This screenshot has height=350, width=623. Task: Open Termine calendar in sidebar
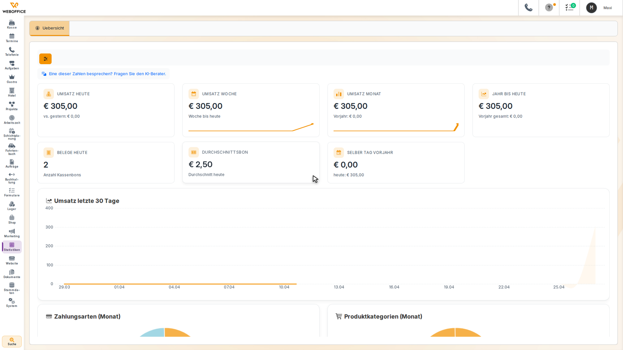pos(12,38)
